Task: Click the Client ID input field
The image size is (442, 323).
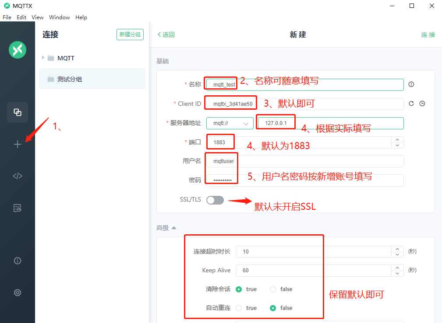Action: 305,104
